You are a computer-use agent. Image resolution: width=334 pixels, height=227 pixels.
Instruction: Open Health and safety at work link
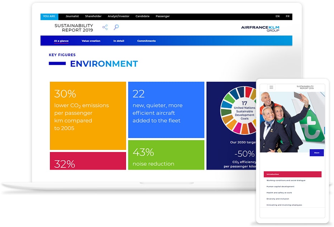click(279, 193)
